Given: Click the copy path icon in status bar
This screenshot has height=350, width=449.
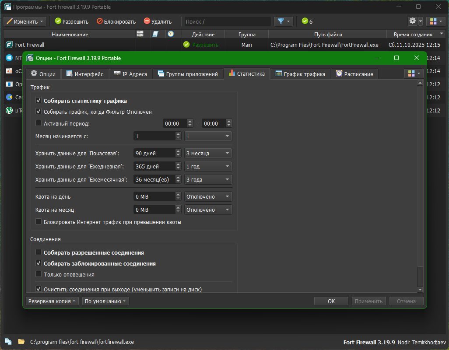Looking at the screenshot, I should click(x=8, y=341).
